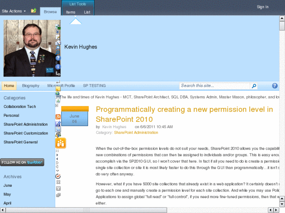
Task: Open the Microsoft Profile navigation tab
Action: click(61, 86)
